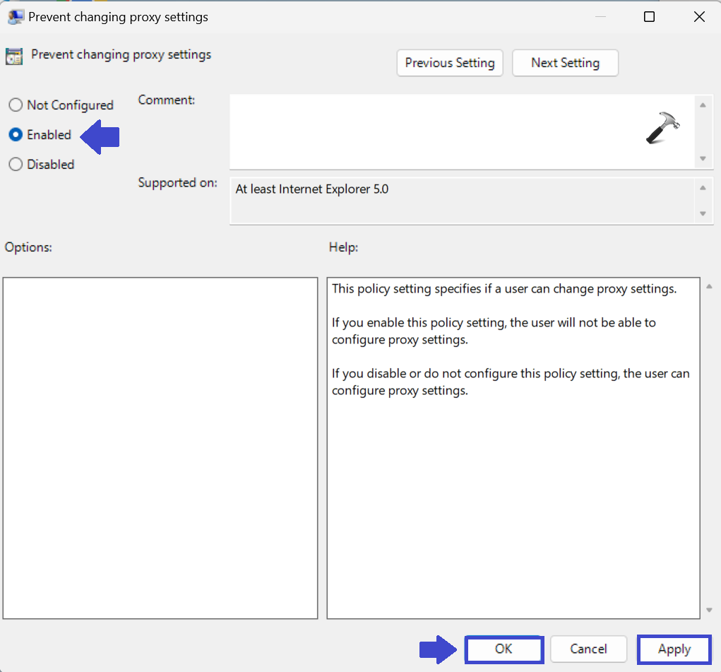This screenshot has width=721, height=672.
Task: Click the Help pane scroll up arrow
Action: coord(709,286)
